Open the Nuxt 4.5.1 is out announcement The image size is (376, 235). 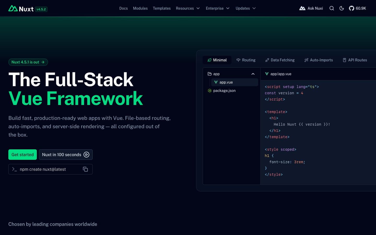[x=28, y=62]
